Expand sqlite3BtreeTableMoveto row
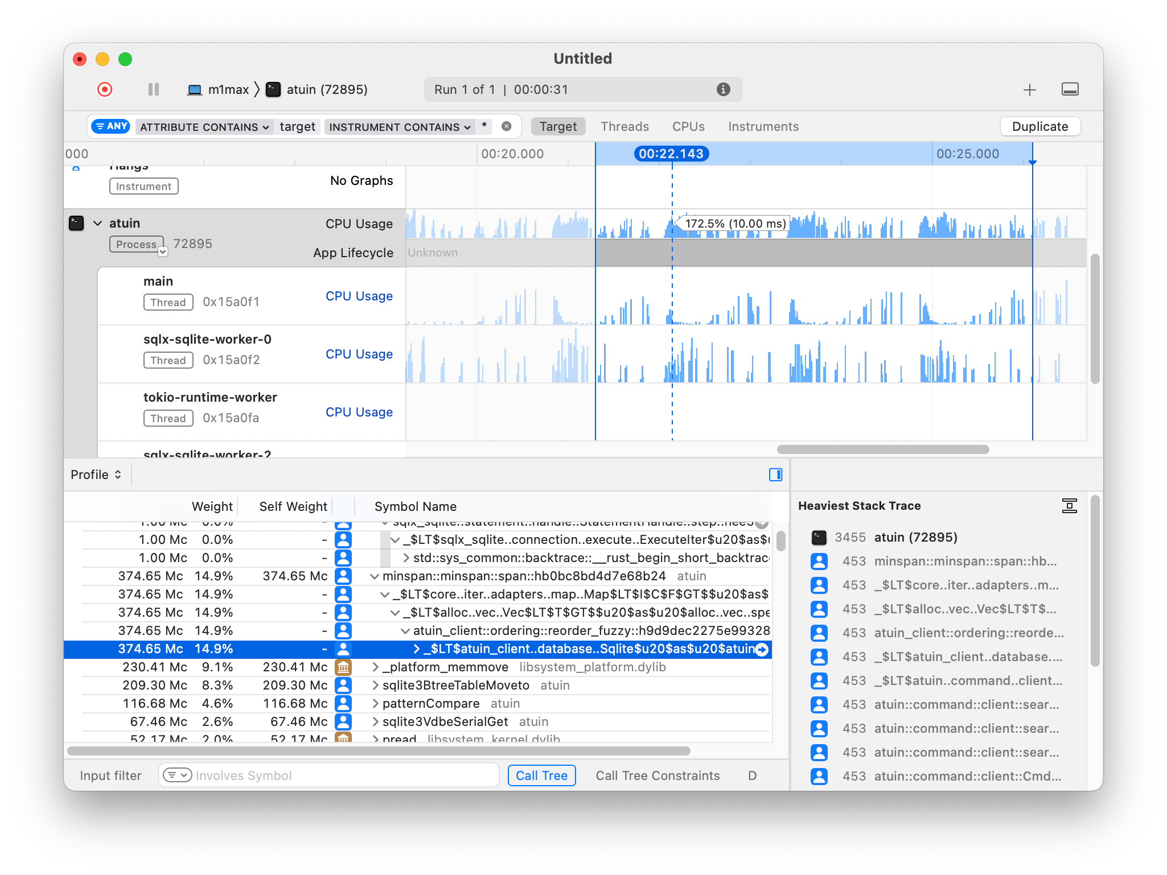The width and height of the screenshot is (1167, 875). 375,686
